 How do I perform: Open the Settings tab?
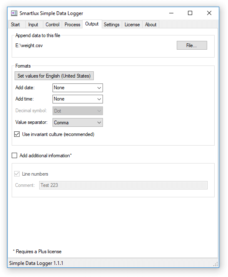click(x=112, y=25)
